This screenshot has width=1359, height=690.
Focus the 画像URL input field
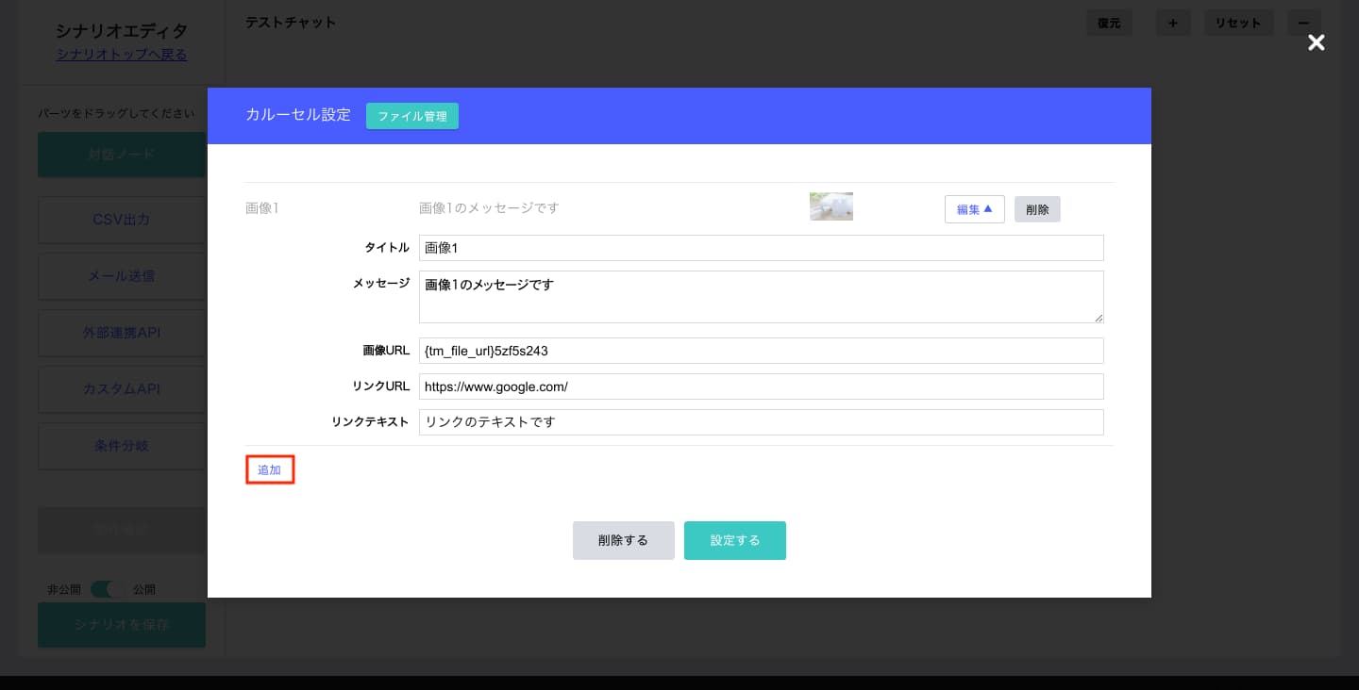[761, 351]
